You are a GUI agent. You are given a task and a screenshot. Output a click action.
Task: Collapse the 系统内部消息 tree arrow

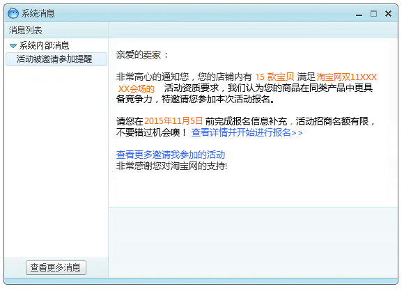tap(13, 46)
